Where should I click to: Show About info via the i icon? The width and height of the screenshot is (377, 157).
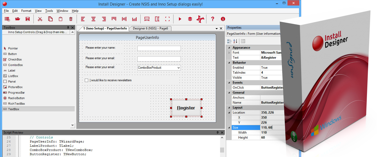(x=223, y=19)
